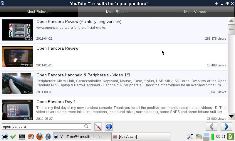
Task: Open the home folder icon
Action: tap(31, 137)
